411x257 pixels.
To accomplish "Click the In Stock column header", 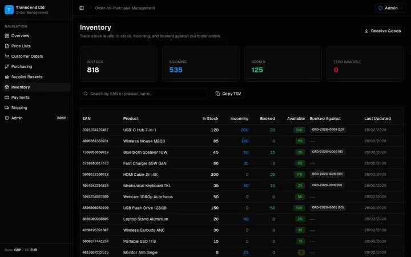I will 210,119.
